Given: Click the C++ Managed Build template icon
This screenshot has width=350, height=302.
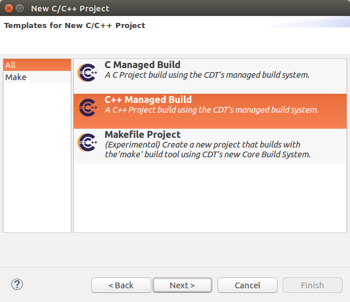Looking at the screenshot, I should click(x=88, y=106).
